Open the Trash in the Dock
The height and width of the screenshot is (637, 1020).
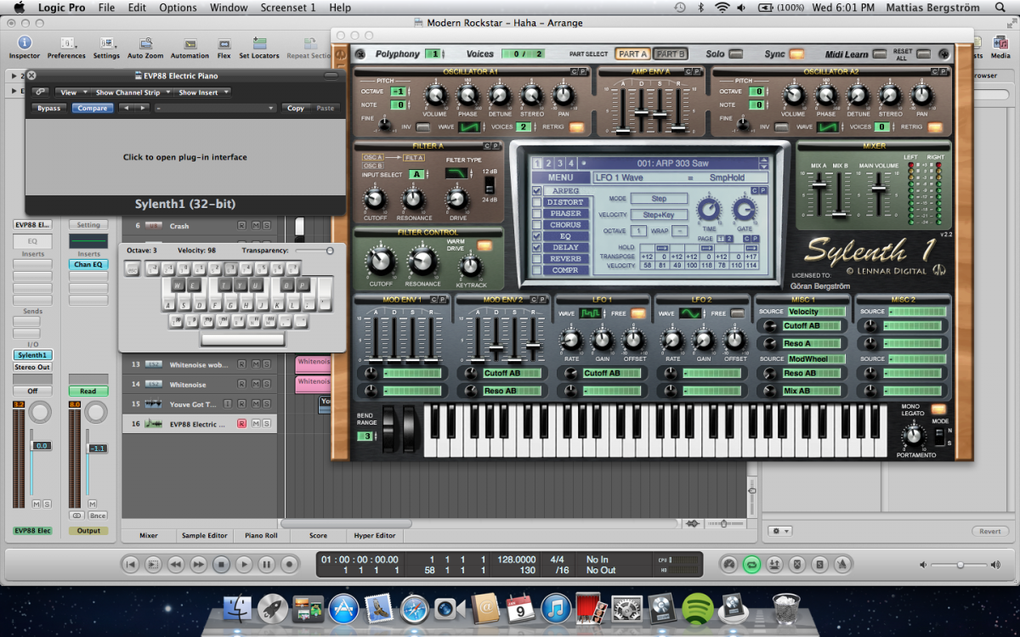(786, 609)
